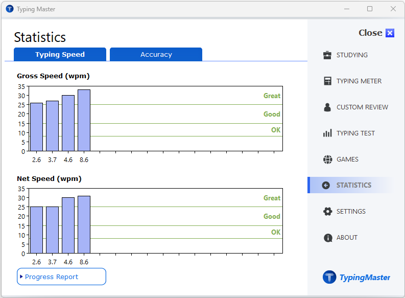
Task: Switch to the Accuracy tab
Action: pyautogui.click(x=156, y=54)
